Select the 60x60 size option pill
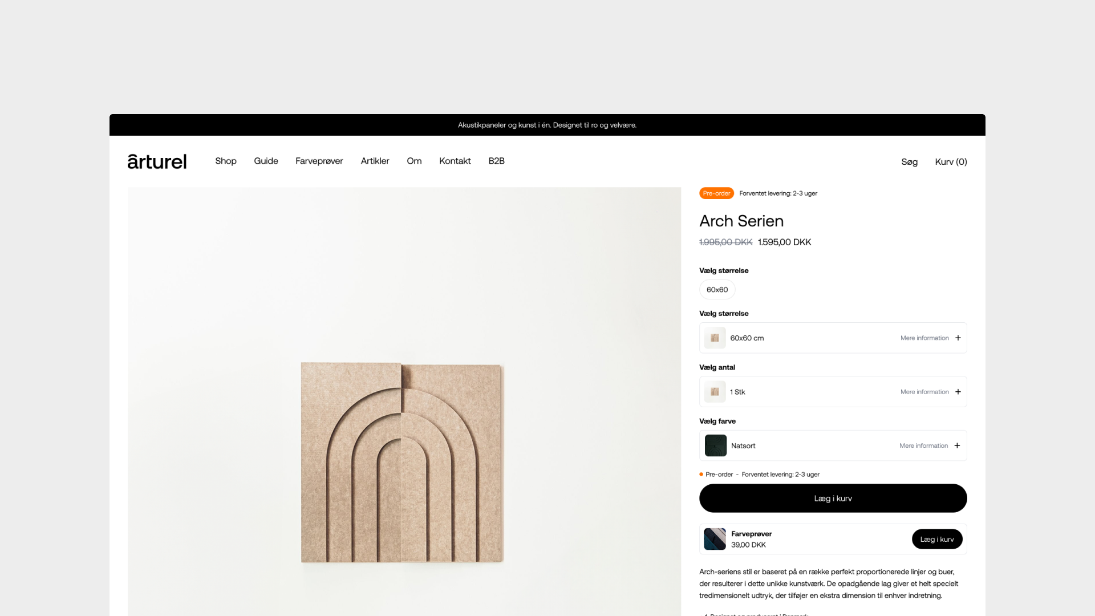The width and height of the screenshot is (1095, 616). point(717,290)
